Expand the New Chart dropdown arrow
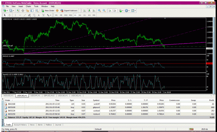Viewport: 217px width, 132px height. (x=7, y=11)
